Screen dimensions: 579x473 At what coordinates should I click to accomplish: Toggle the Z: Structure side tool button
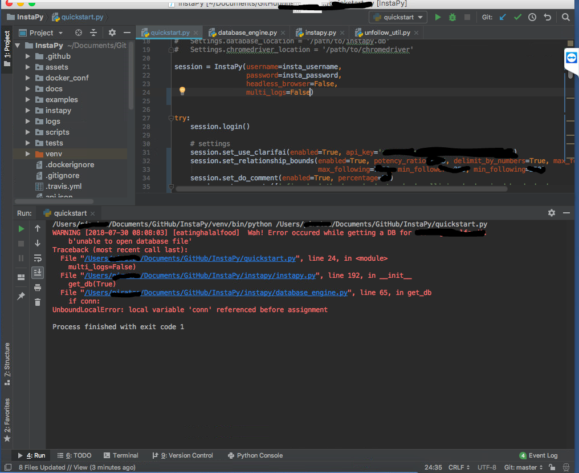pyautogui.click(x=7, y=363)
